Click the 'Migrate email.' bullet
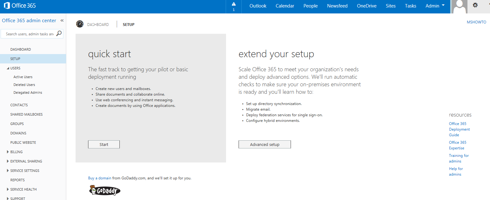 point(258,109)
